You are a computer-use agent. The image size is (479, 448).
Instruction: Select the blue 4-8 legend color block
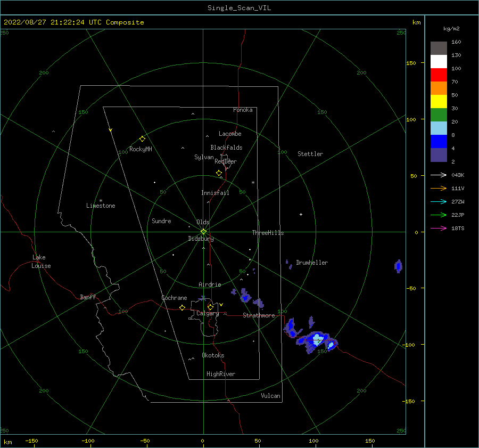[x=439, y=142]
